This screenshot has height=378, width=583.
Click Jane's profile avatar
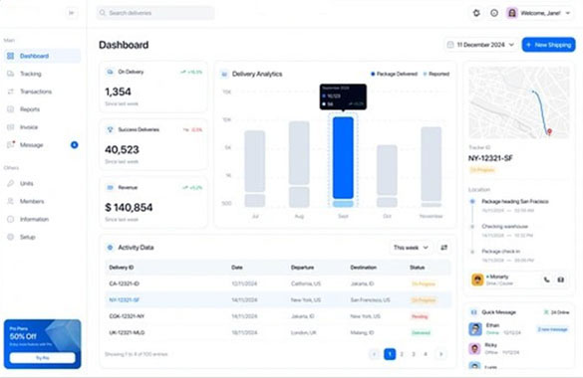512,13
